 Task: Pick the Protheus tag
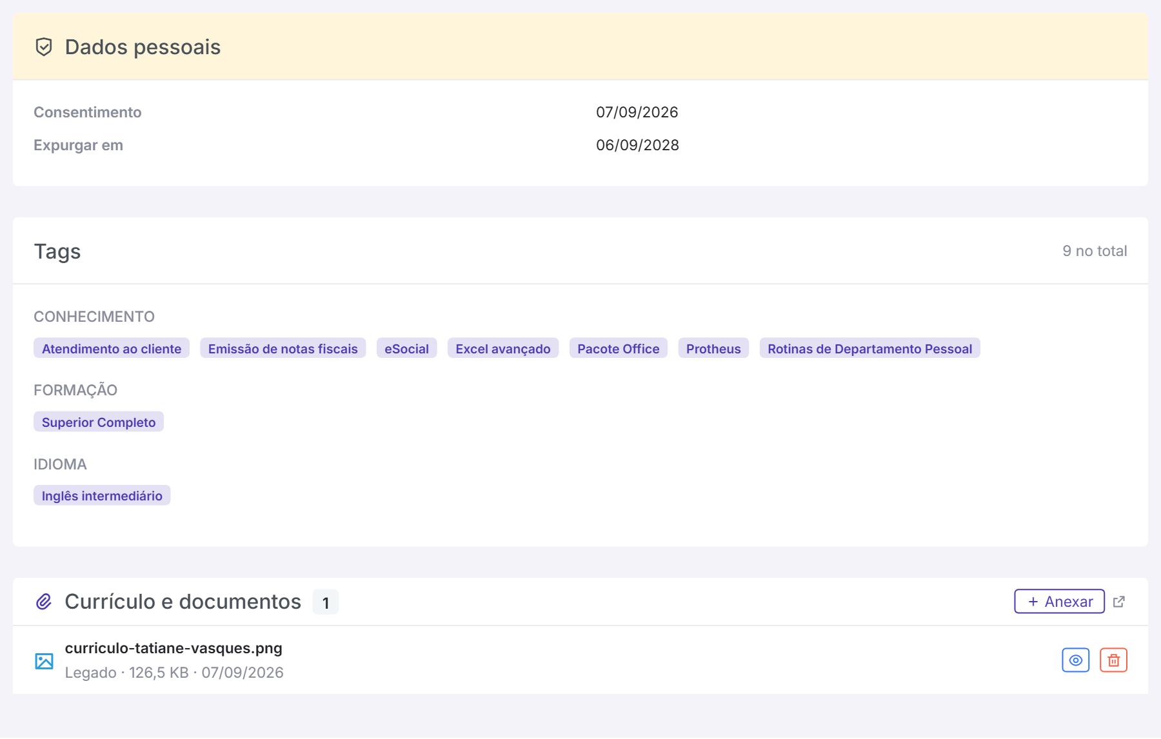coord(713,348)
